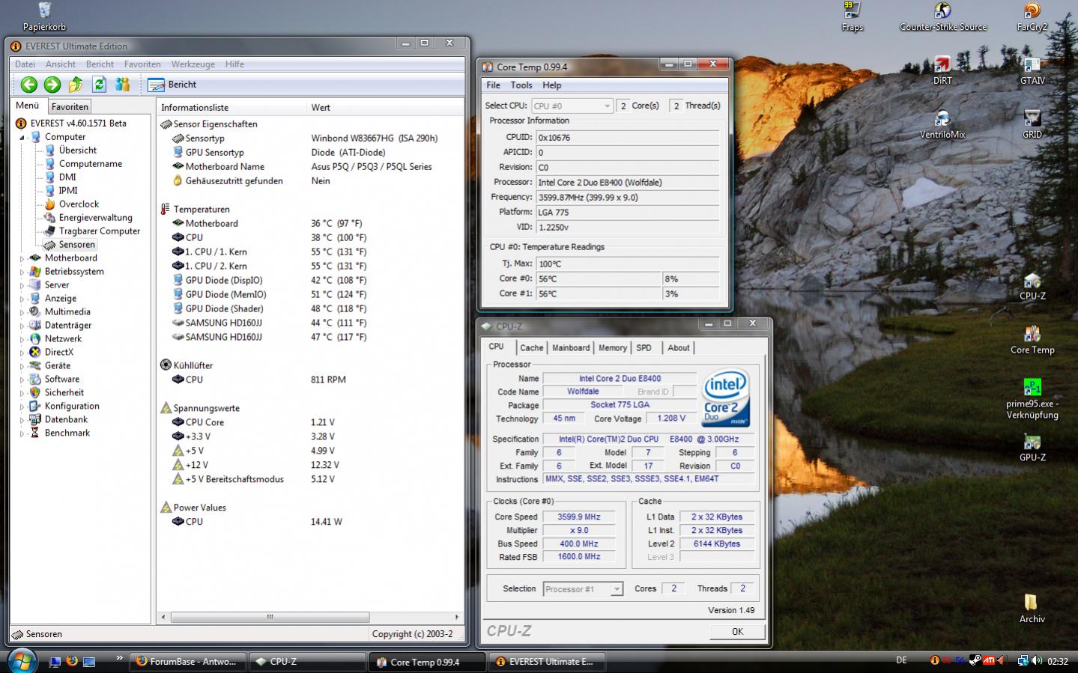Viewport: 1078px width, 673px height.
Task: Open the Werkzeuge menu in EVEREST
Action: pos(193,64)
